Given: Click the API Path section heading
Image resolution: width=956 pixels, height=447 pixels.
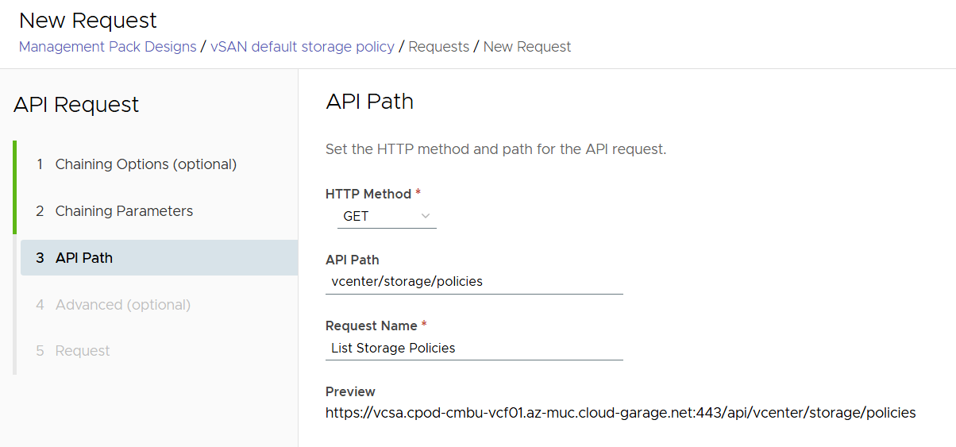Looking at the screenshot, I should click(x=369, y=102).
